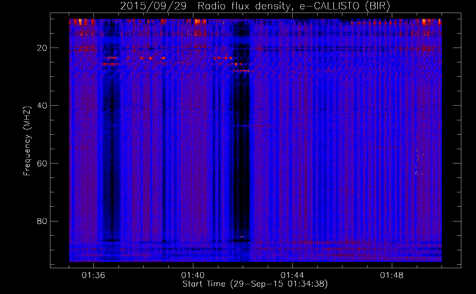Click the 'Frequency (MHZ)' y-axis label
This screenshot has width=476, height=294.
[x=27, y=141]
